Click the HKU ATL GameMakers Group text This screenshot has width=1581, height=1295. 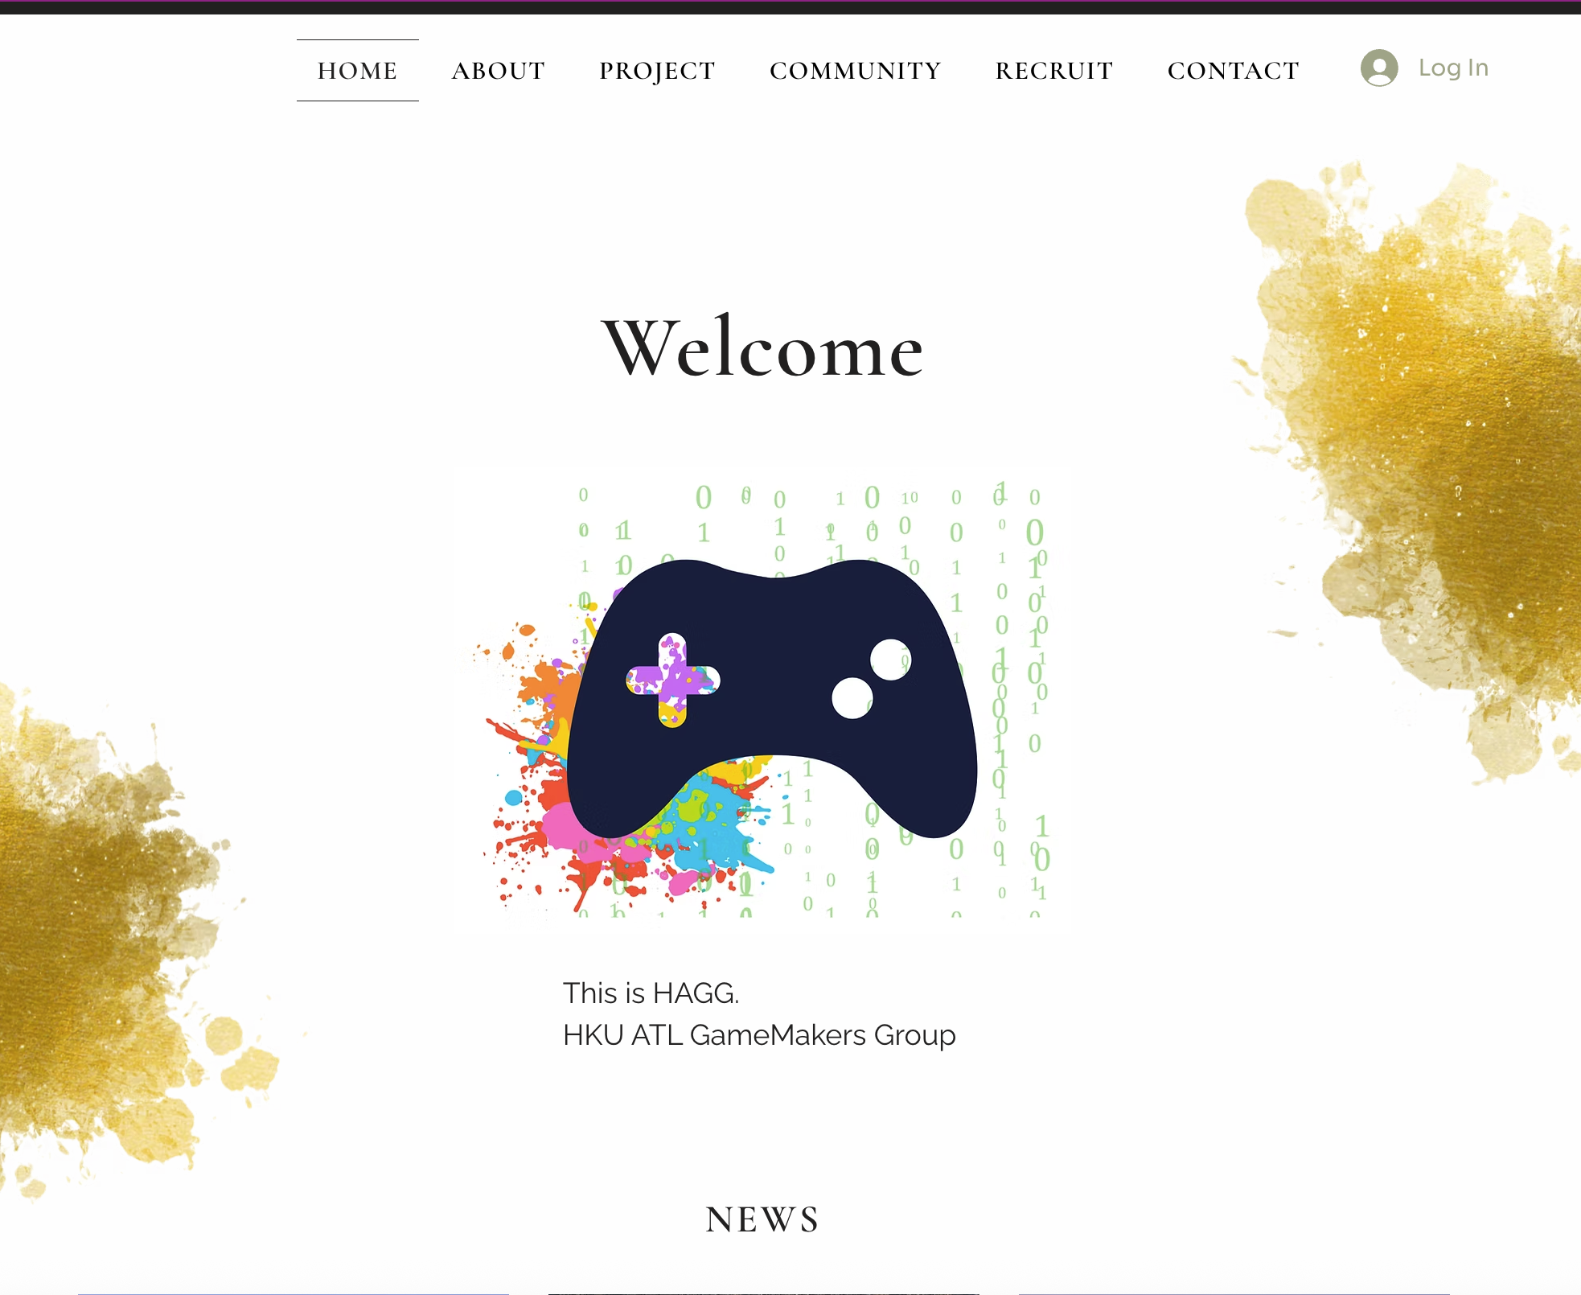759,1035
